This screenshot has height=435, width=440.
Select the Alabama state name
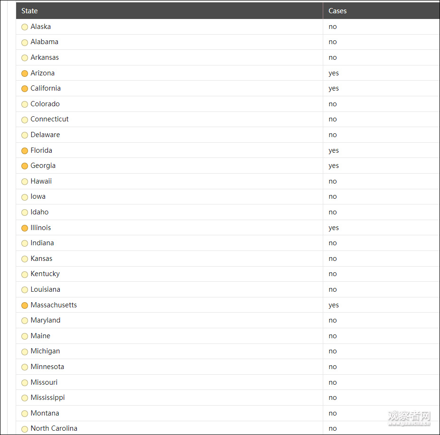[44, 42]
